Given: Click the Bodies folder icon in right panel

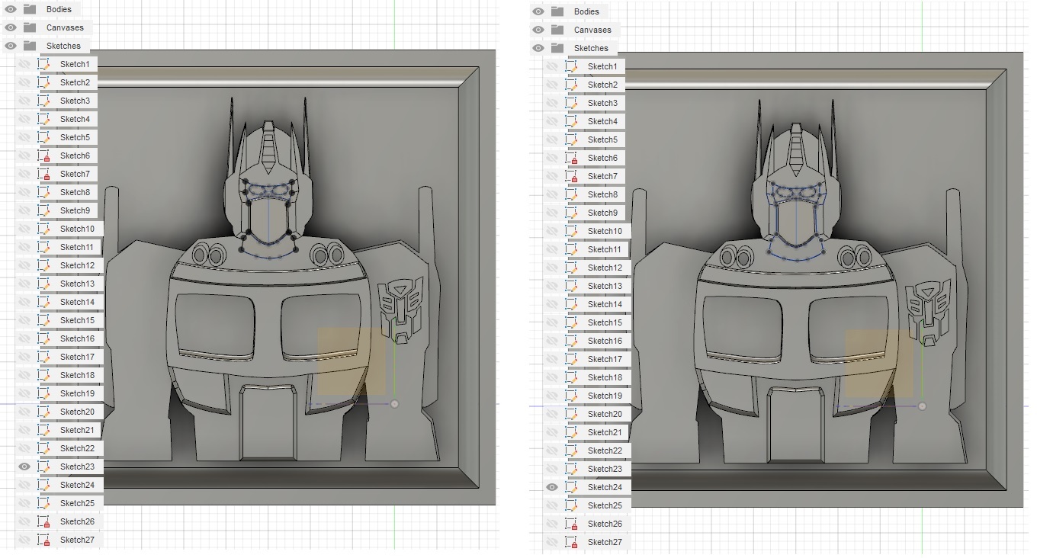Looking at the screenshot, I should pyautogui.click(x=557, y=11).
